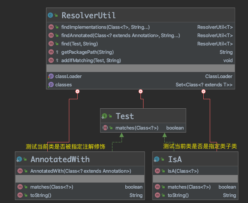Click the findImplementations method icon
The image size is (248, 203).
51,27
